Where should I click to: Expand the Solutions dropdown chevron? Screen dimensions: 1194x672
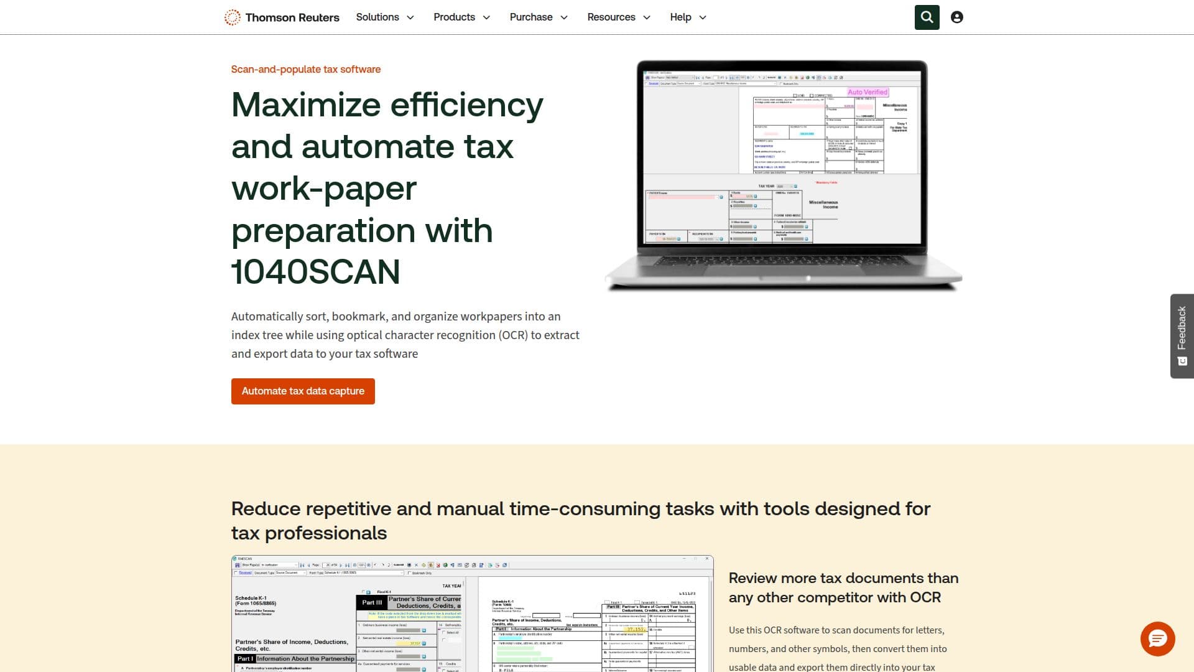[410, 17]
